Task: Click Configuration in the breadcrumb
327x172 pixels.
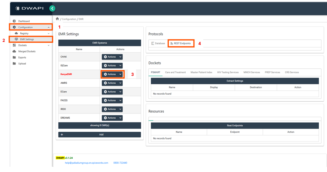Action: pos(69,19)
